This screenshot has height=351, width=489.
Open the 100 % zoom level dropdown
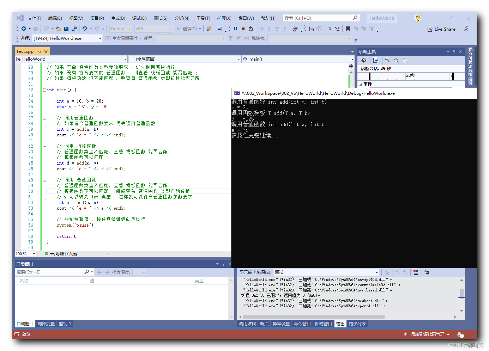click(x=25, y=254)
